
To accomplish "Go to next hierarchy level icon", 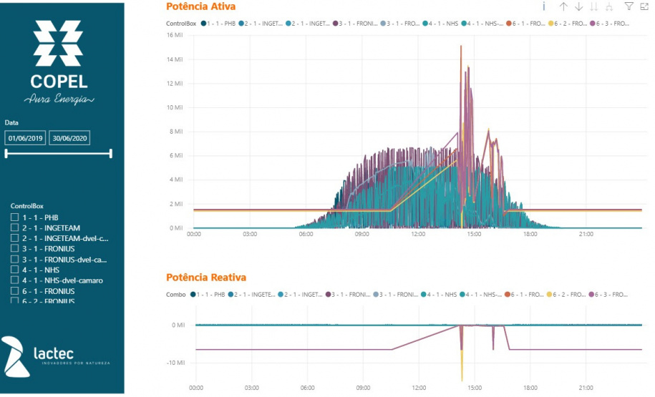I will pyautogui.click(x=593, y=6).
